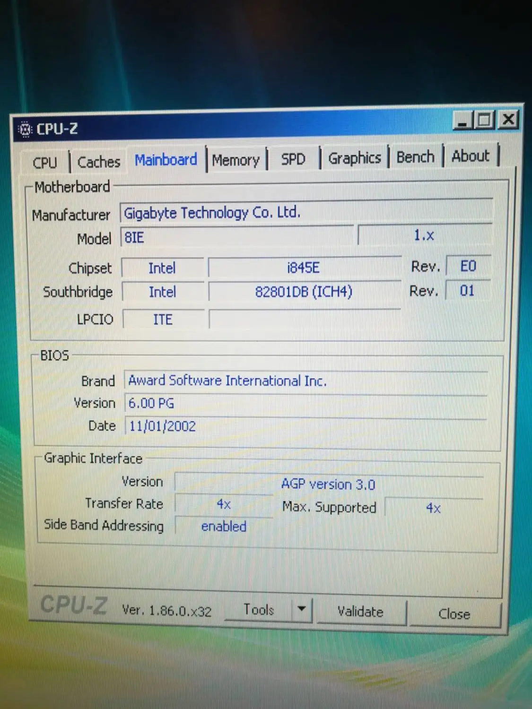Viewport: 532px width, 709px height.
Task: Click the Model field 8IE
Action: click(236, 236)
